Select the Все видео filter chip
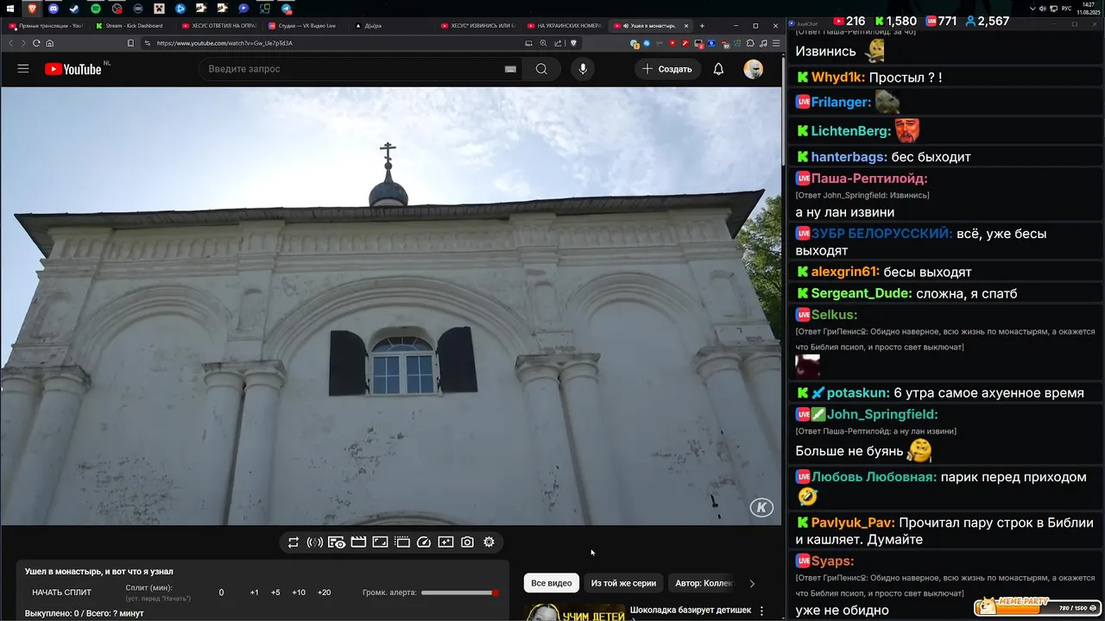The image size is (1105, 621). pyautogui.click(x=552, y=583)
